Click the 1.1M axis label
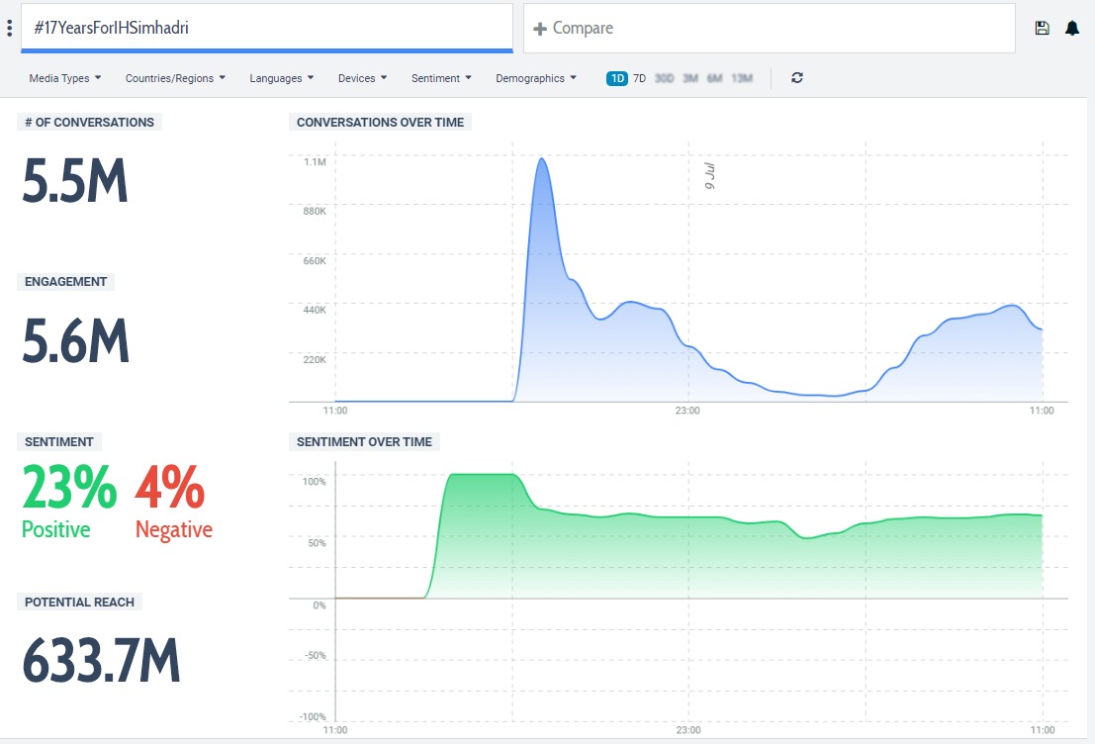The height and width of the screenshot is (744, 1095). coord(315,162)
